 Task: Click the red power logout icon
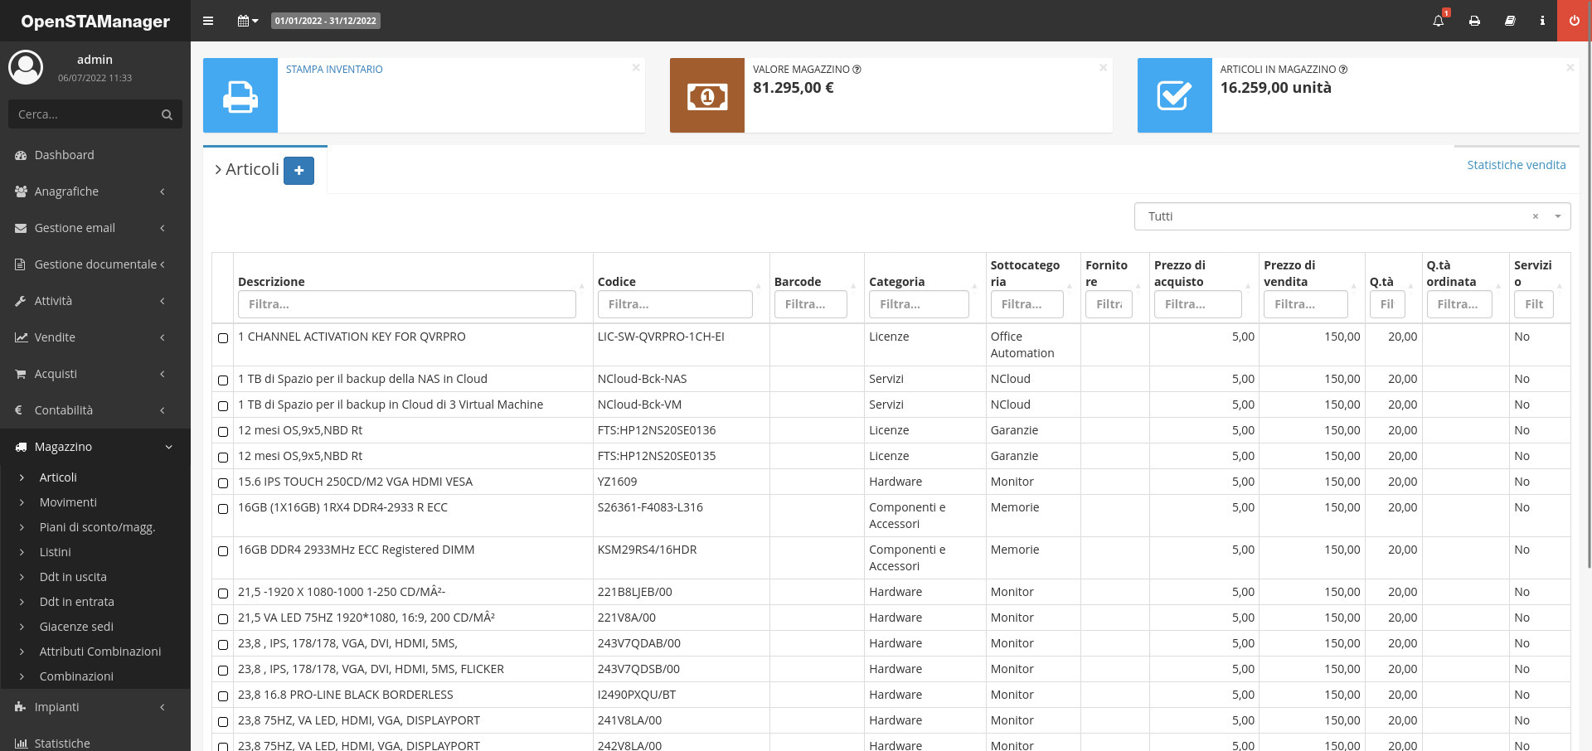coord(1574,21)
